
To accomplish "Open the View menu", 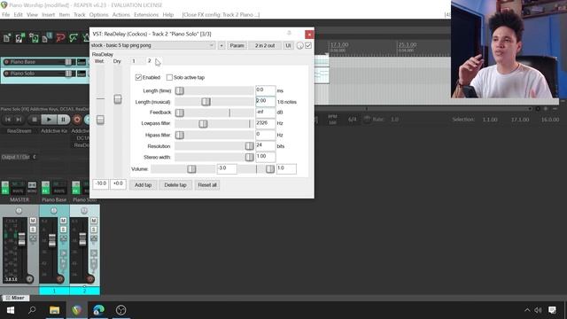I will [32, 15].
